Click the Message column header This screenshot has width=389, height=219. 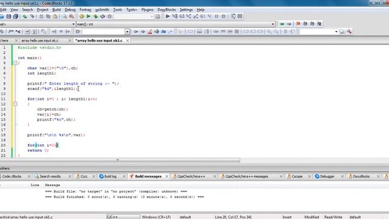pos(52,185)
